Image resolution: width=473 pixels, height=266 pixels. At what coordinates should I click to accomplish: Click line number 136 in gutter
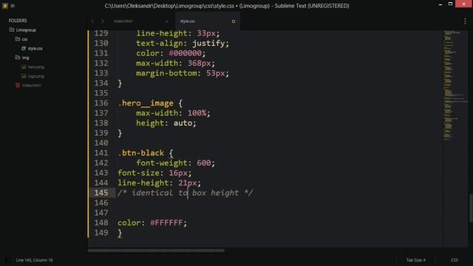point(101,103)
